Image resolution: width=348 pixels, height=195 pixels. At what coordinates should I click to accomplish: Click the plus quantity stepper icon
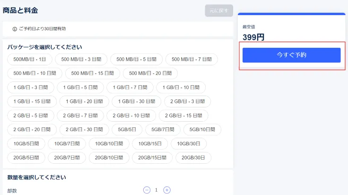pos(167,190)
